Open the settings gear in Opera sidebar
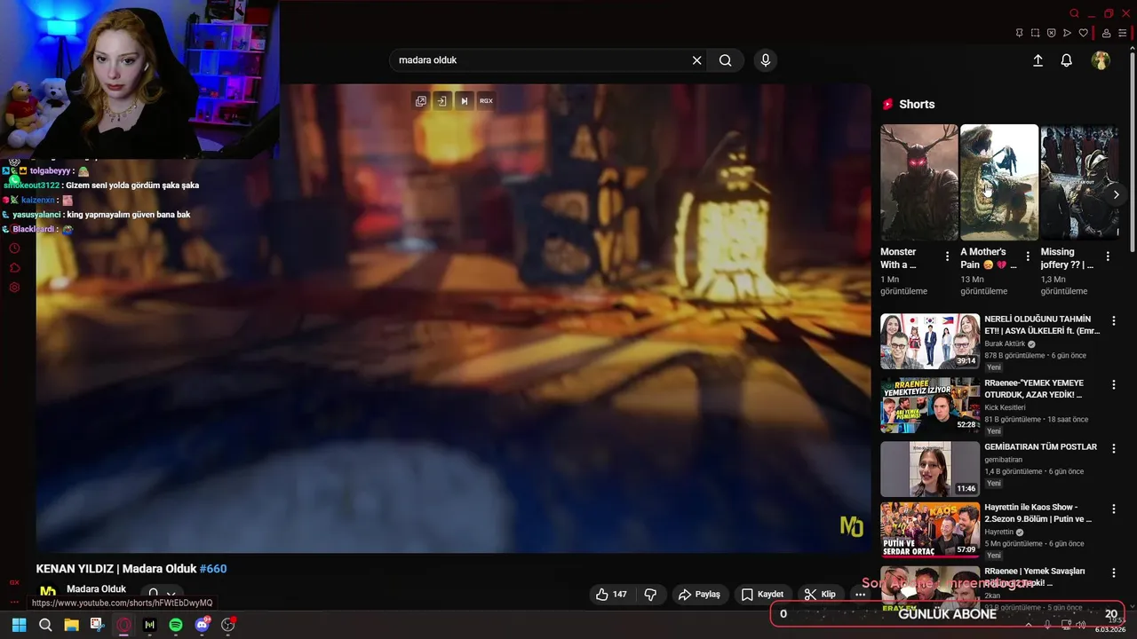This screenshot has height=639, width=1137. click(14, 288)
